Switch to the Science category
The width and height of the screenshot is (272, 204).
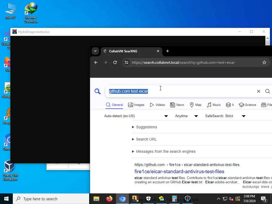coord(247,105)
